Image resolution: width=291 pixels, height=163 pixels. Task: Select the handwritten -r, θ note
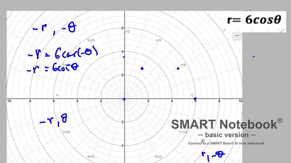point(54,120)
